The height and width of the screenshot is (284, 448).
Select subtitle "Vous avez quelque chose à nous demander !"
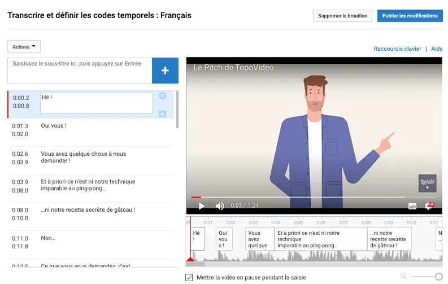coord(90,161)
